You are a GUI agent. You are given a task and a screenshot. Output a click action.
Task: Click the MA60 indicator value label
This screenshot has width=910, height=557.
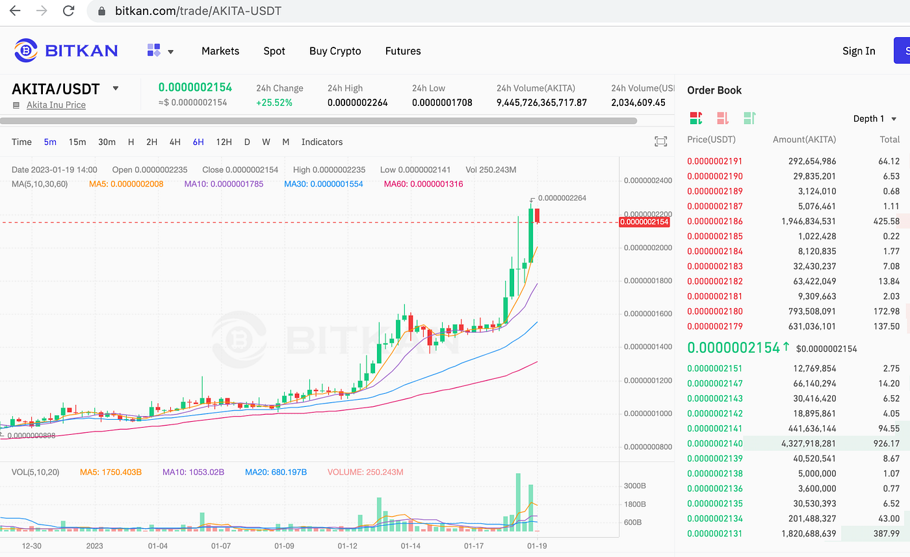click(422, 184)
